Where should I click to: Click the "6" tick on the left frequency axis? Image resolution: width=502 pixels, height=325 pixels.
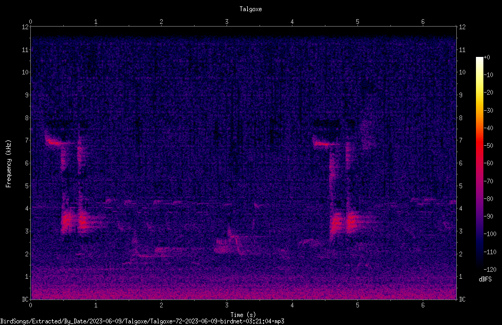[x=27, y=163]
